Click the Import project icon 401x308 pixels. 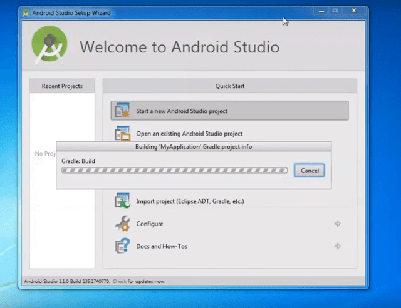point(122,201)
